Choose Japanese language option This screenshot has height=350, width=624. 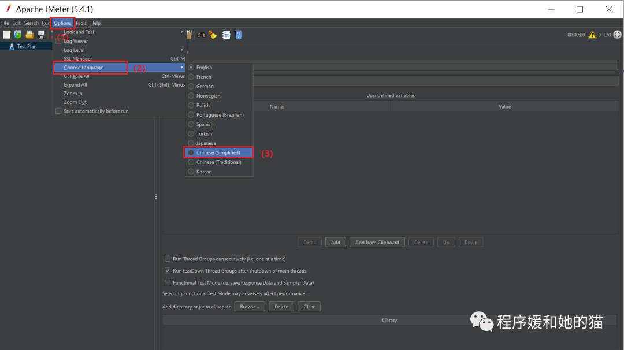219,143
